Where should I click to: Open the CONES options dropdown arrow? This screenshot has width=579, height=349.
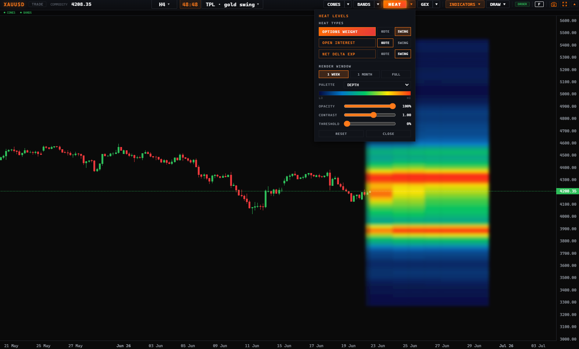348,4
